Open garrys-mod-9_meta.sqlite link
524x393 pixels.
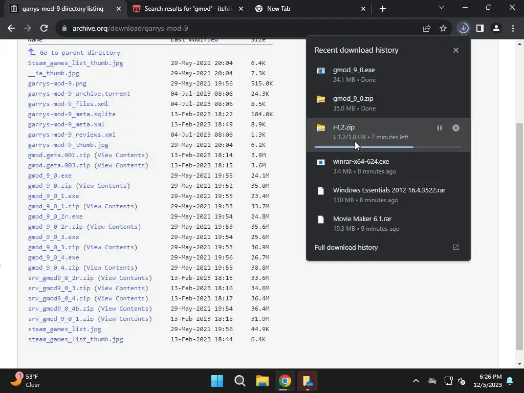(x=72, y=114)
